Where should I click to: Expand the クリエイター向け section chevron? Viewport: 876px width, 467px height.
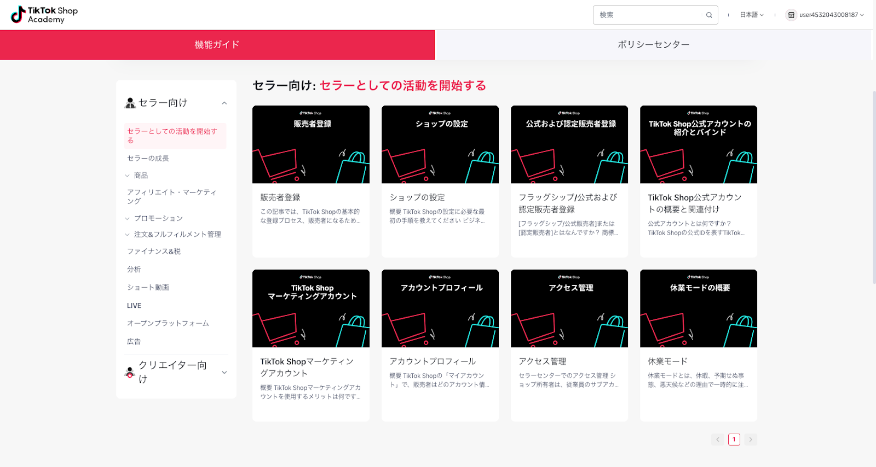coord(224,372)
